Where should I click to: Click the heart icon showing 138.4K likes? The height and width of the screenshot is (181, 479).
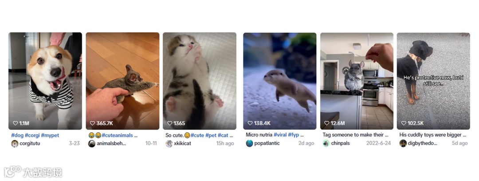pos(250,123)
